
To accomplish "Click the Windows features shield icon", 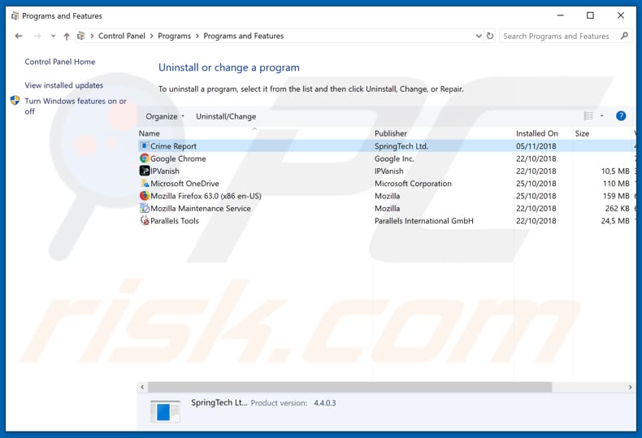I will tap(15, 101).
